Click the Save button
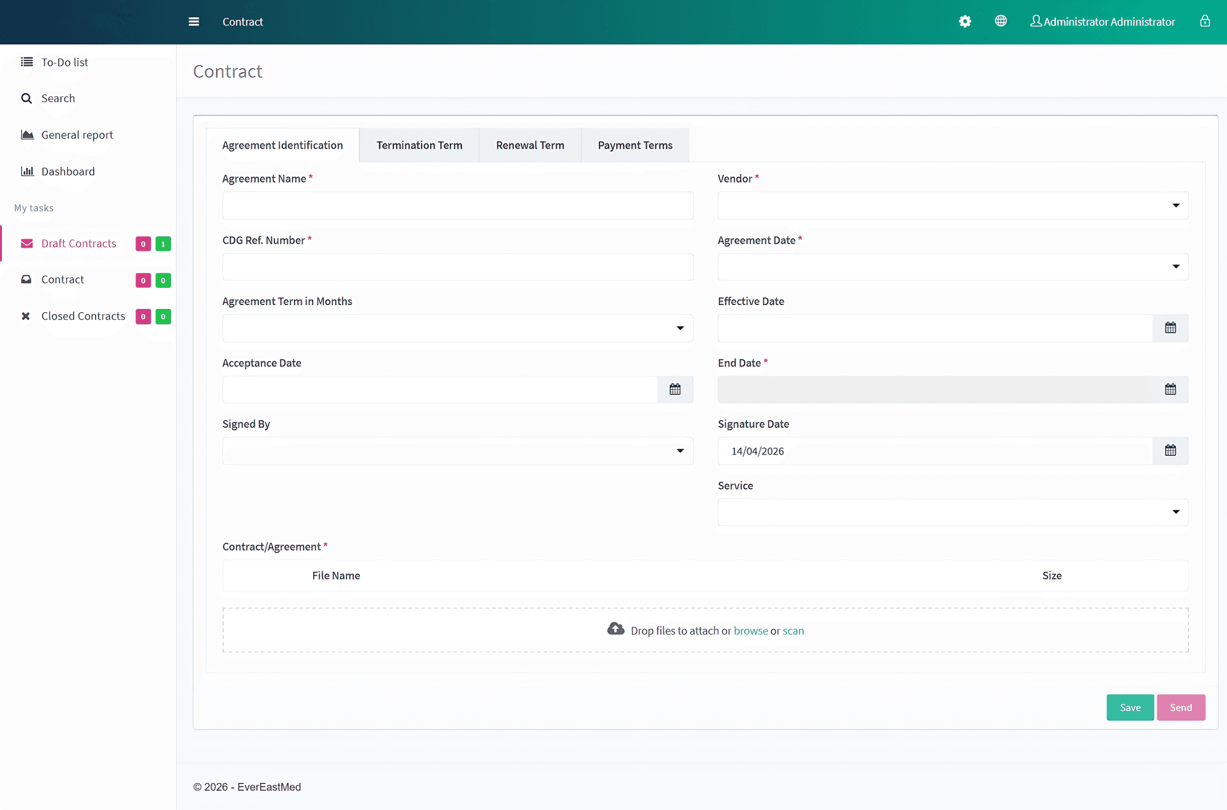 coord(1130,707)
